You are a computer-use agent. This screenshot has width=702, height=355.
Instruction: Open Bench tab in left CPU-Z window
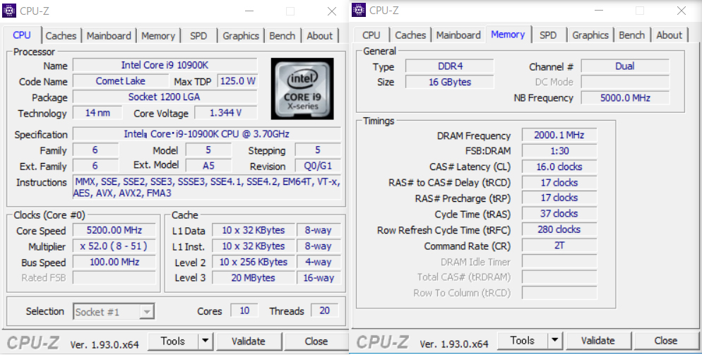282,36
